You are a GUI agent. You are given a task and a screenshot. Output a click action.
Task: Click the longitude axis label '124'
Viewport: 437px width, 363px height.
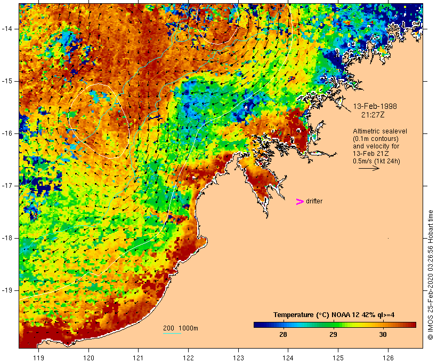pyautogui.click(x=288, y=358)
